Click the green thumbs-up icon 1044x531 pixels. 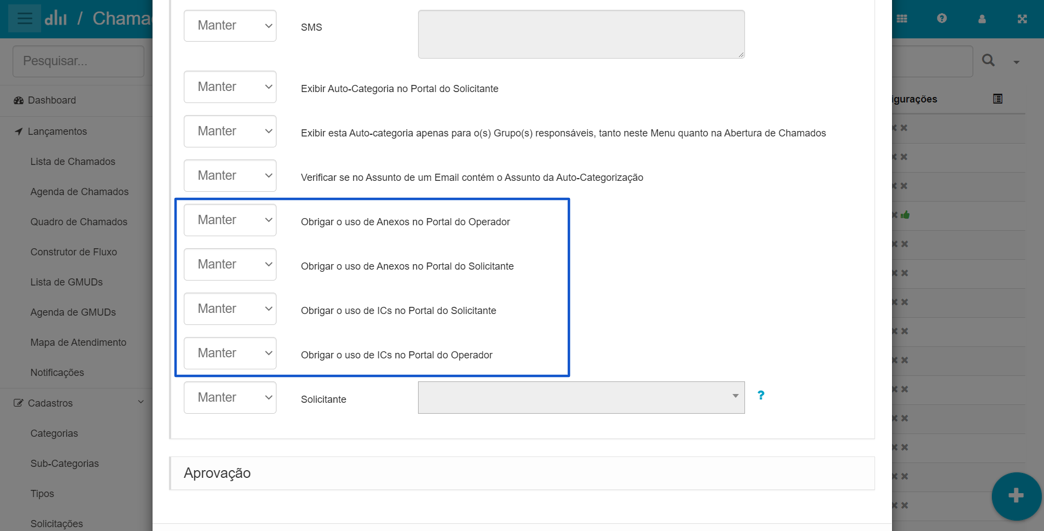905,215
